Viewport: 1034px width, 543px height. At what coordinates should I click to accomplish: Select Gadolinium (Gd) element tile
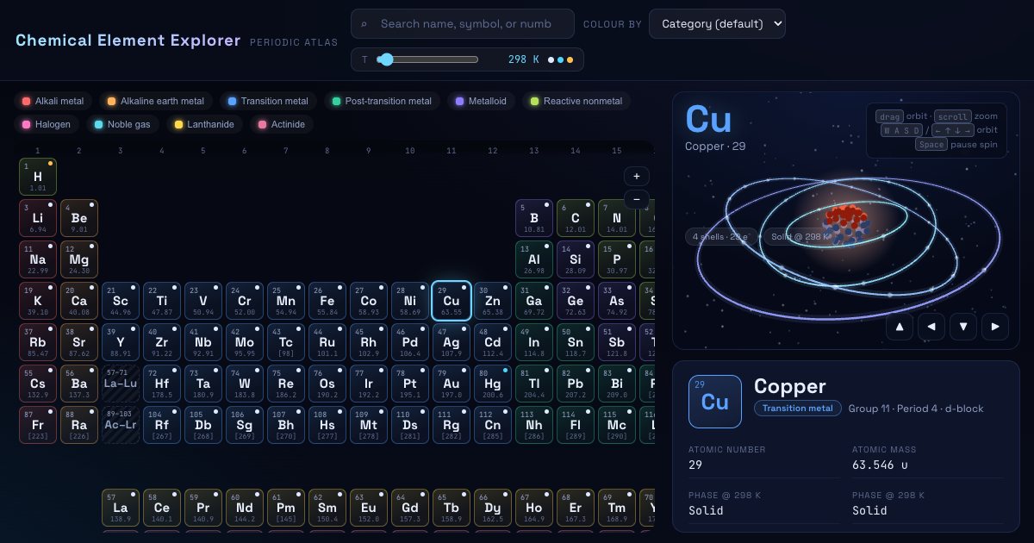410,508
